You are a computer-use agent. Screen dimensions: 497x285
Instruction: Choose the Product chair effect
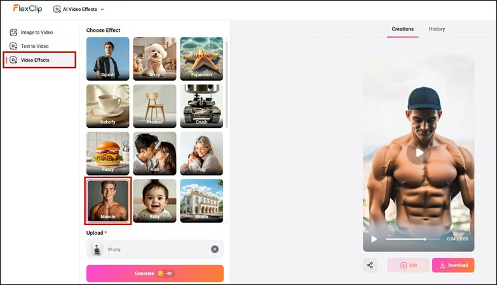coord(154,106)
